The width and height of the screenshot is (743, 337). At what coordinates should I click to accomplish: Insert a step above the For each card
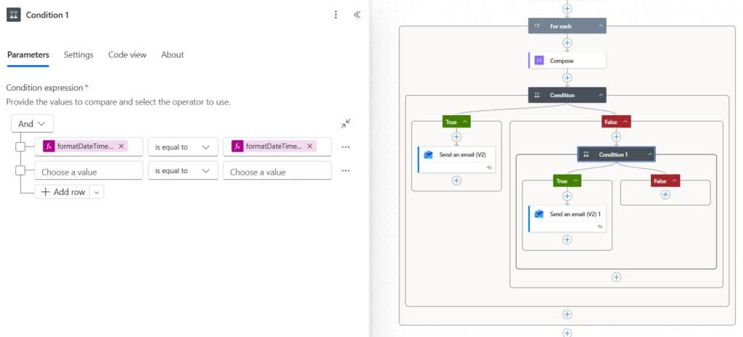click(x=567, y=9)
